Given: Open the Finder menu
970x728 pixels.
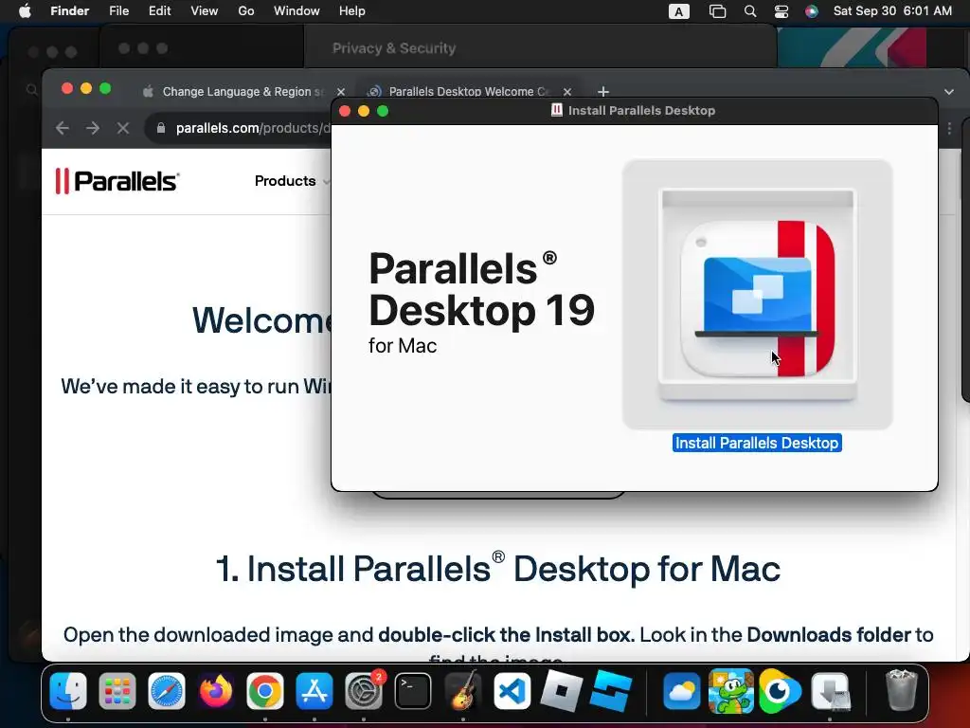Looking at the screenshot, I should pos(69,11).
